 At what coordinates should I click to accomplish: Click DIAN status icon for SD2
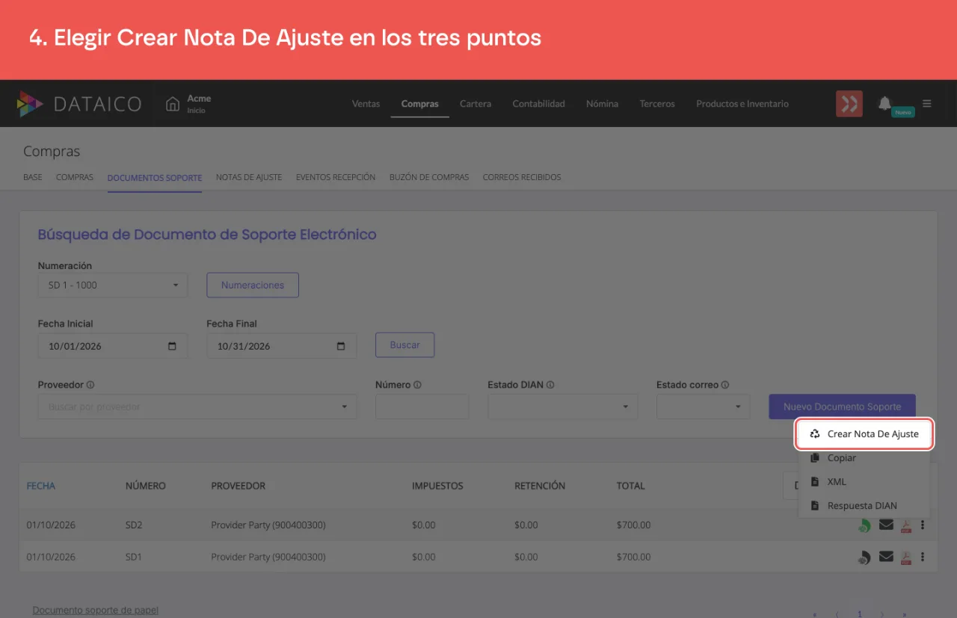click(864, 525)
